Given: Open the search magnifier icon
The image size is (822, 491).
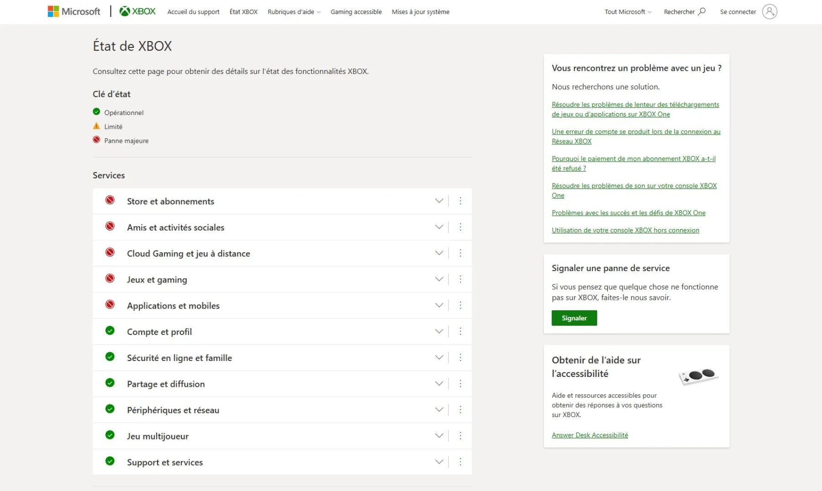Looking at the screenshot, I should pos(702,11).
